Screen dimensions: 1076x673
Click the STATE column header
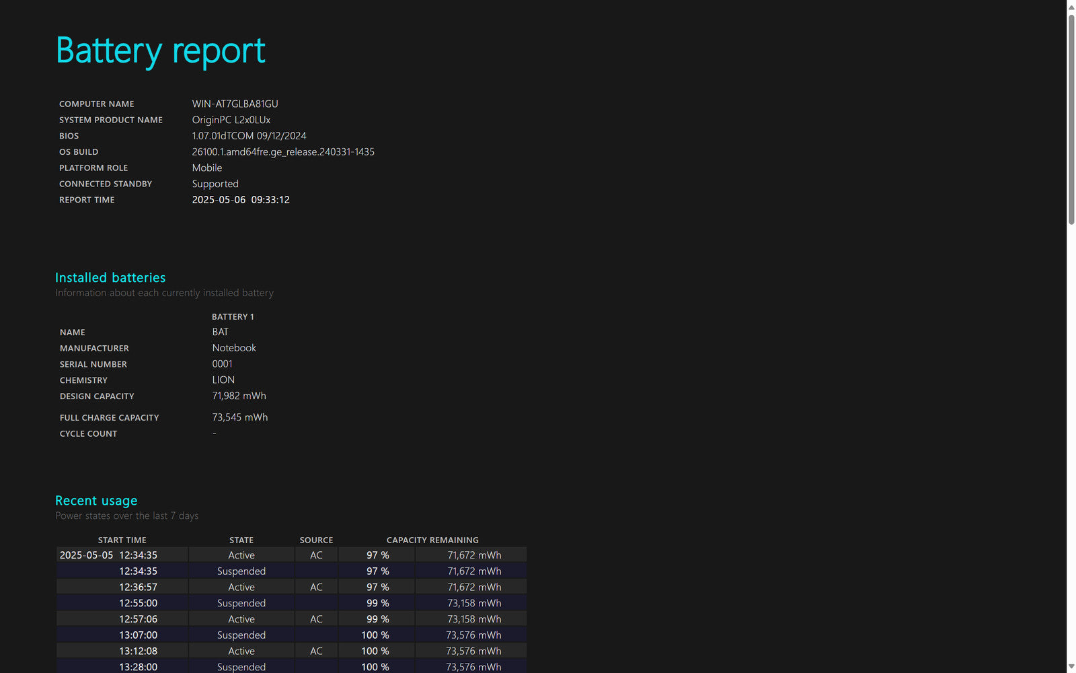pyautogui.click(x=241, y=540)
